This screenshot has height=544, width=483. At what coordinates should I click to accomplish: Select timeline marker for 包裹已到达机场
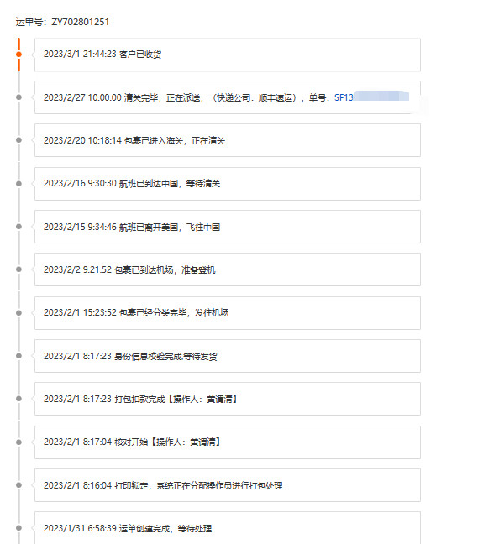[18, 269]
